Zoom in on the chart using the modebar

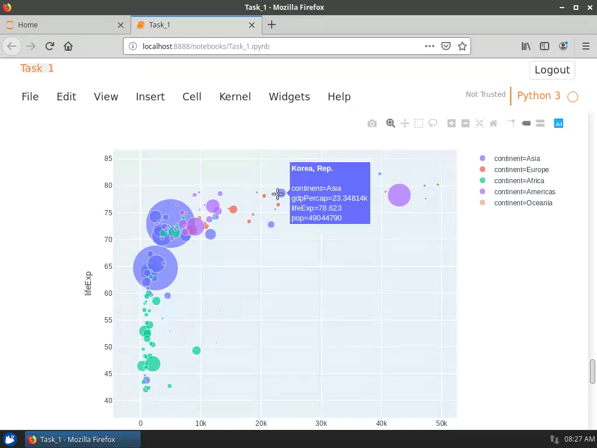click(451, 123)
